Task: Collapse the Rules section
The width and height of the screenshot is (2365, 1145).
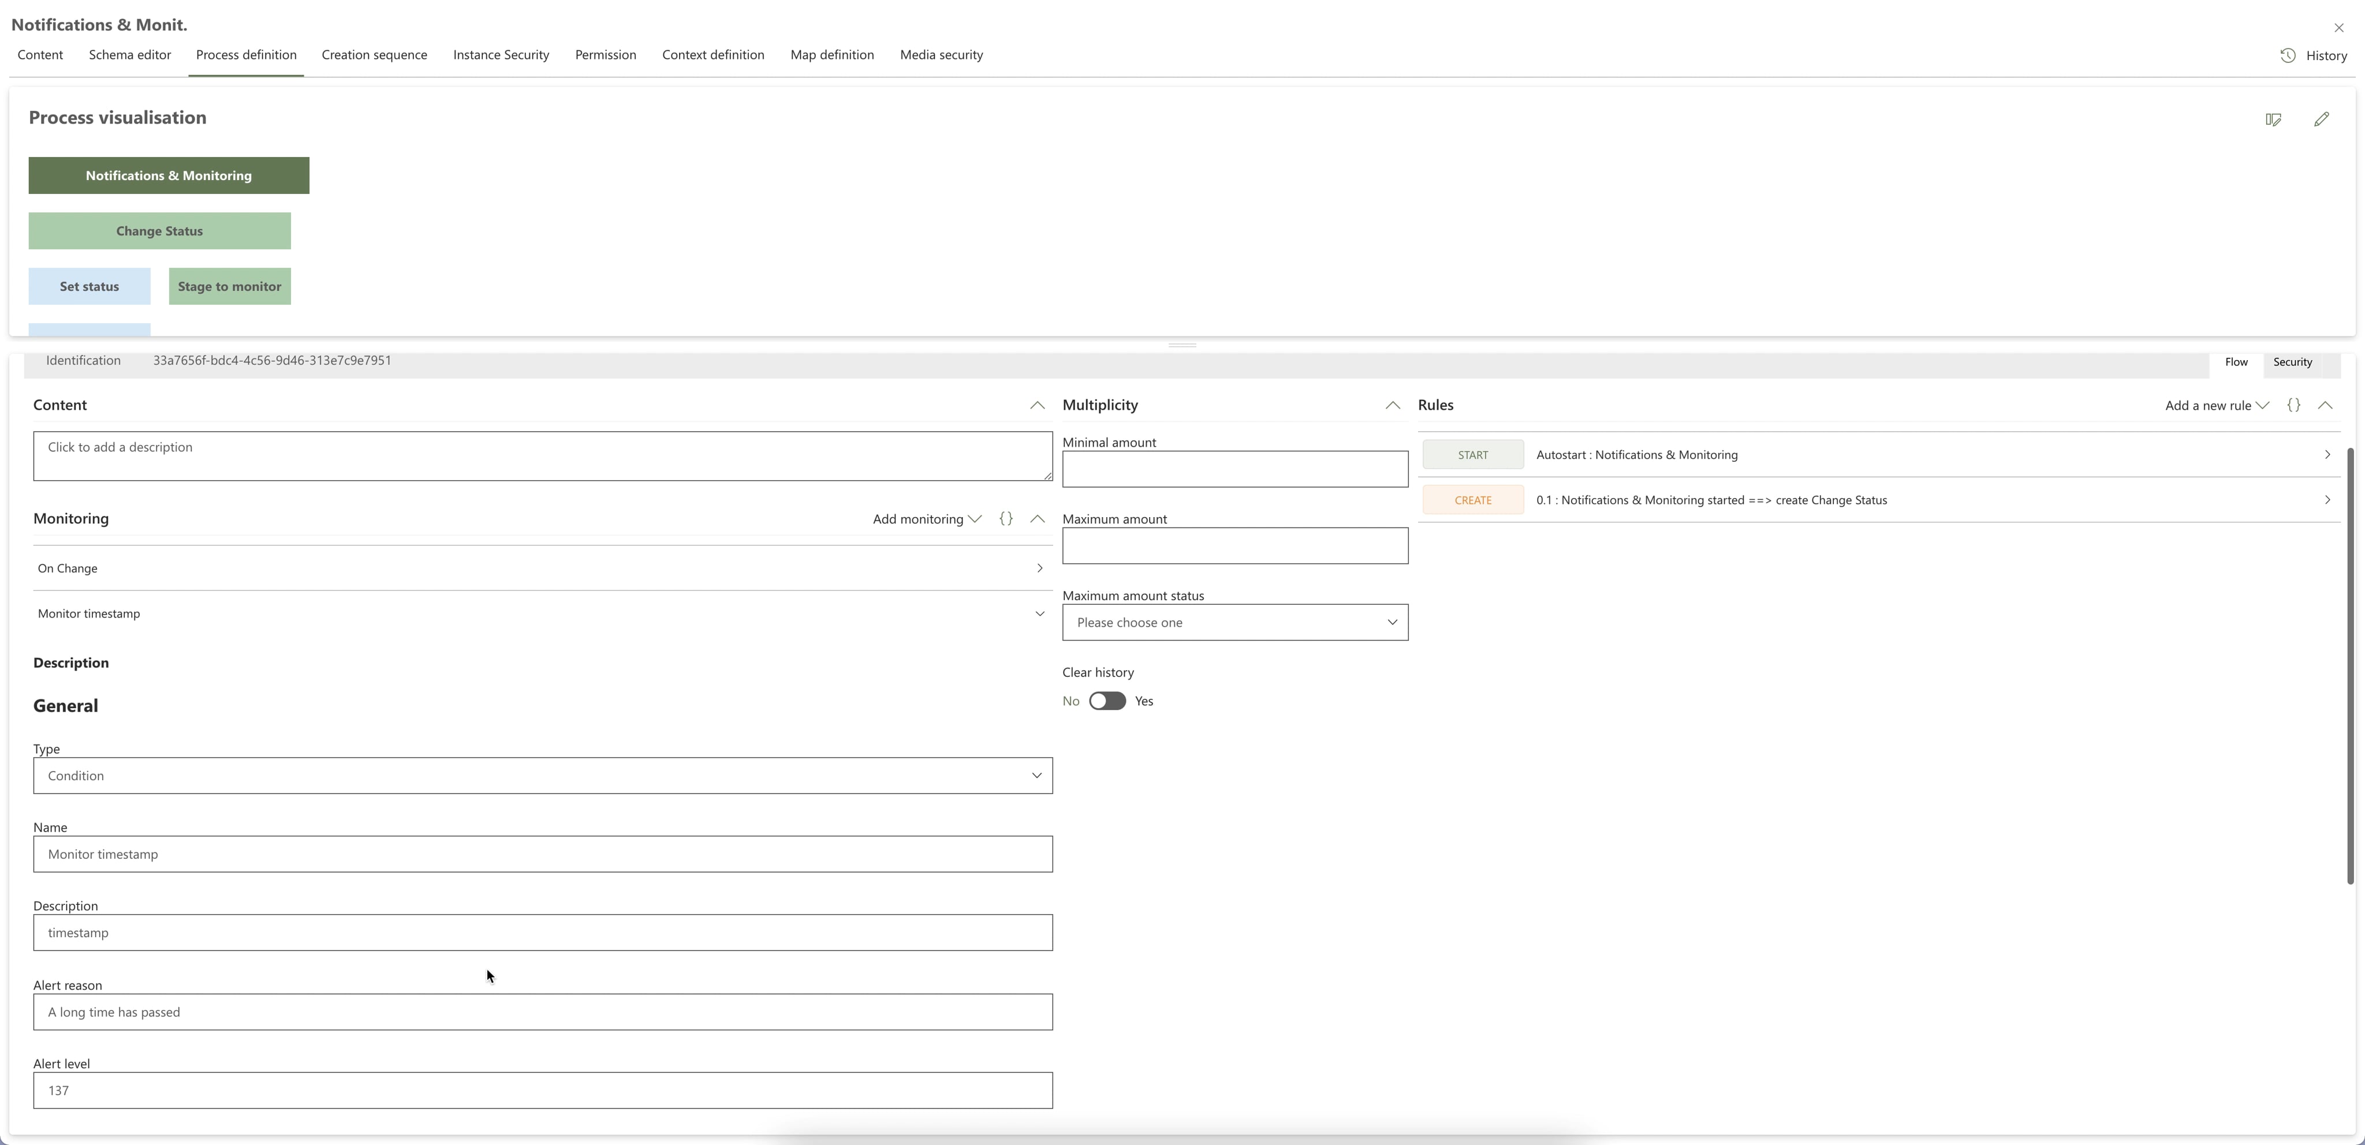Action: [x=2325, y=406]
